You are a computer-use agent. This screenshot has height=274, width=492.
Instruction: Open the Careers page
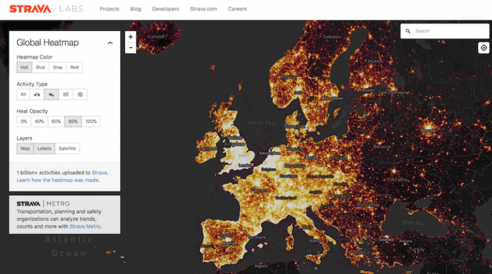pos(237,9)
